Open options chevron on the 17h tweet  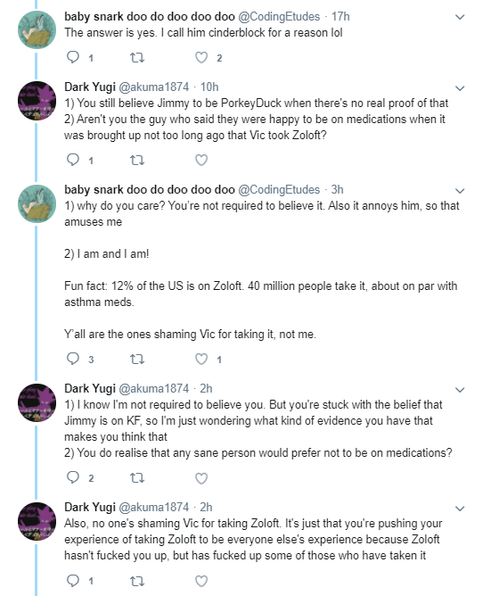click(x=460, y=17)
